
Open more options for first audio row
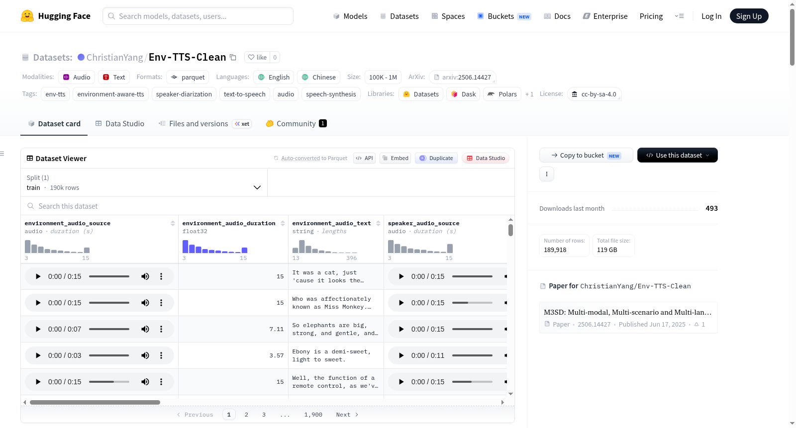point(161,276)
